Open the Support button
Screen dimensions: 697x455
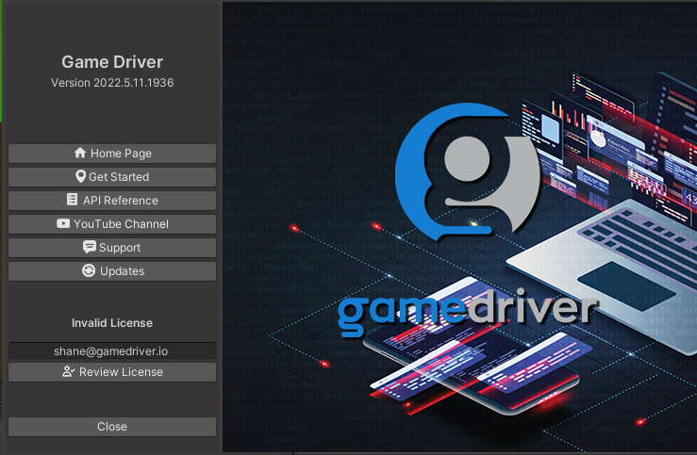(112, 248)
